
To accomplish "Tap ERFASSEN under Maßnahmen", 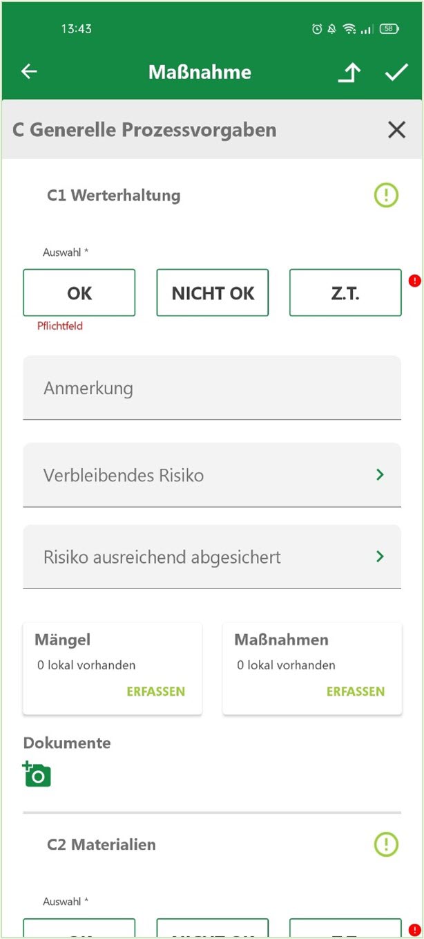I will pyautogui.click(x=356, y=691).
